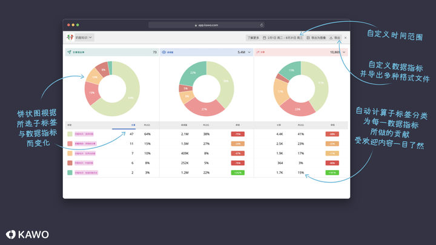Viewport: 436px width, 245px height.
Task: Click the green +242% performance badge
Action: 238,172
